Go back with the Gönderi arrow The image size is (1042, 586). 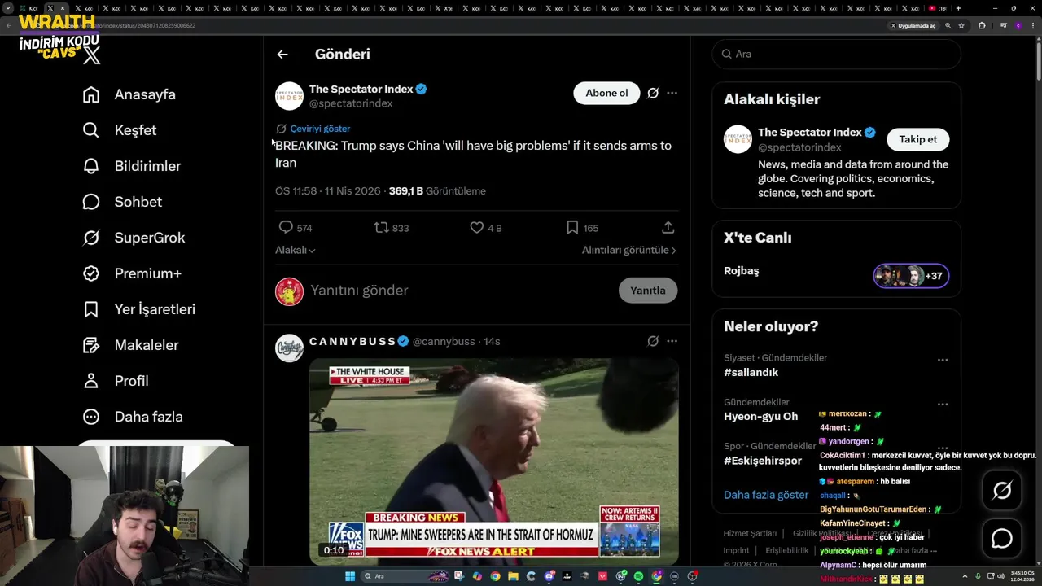point(282,55)
